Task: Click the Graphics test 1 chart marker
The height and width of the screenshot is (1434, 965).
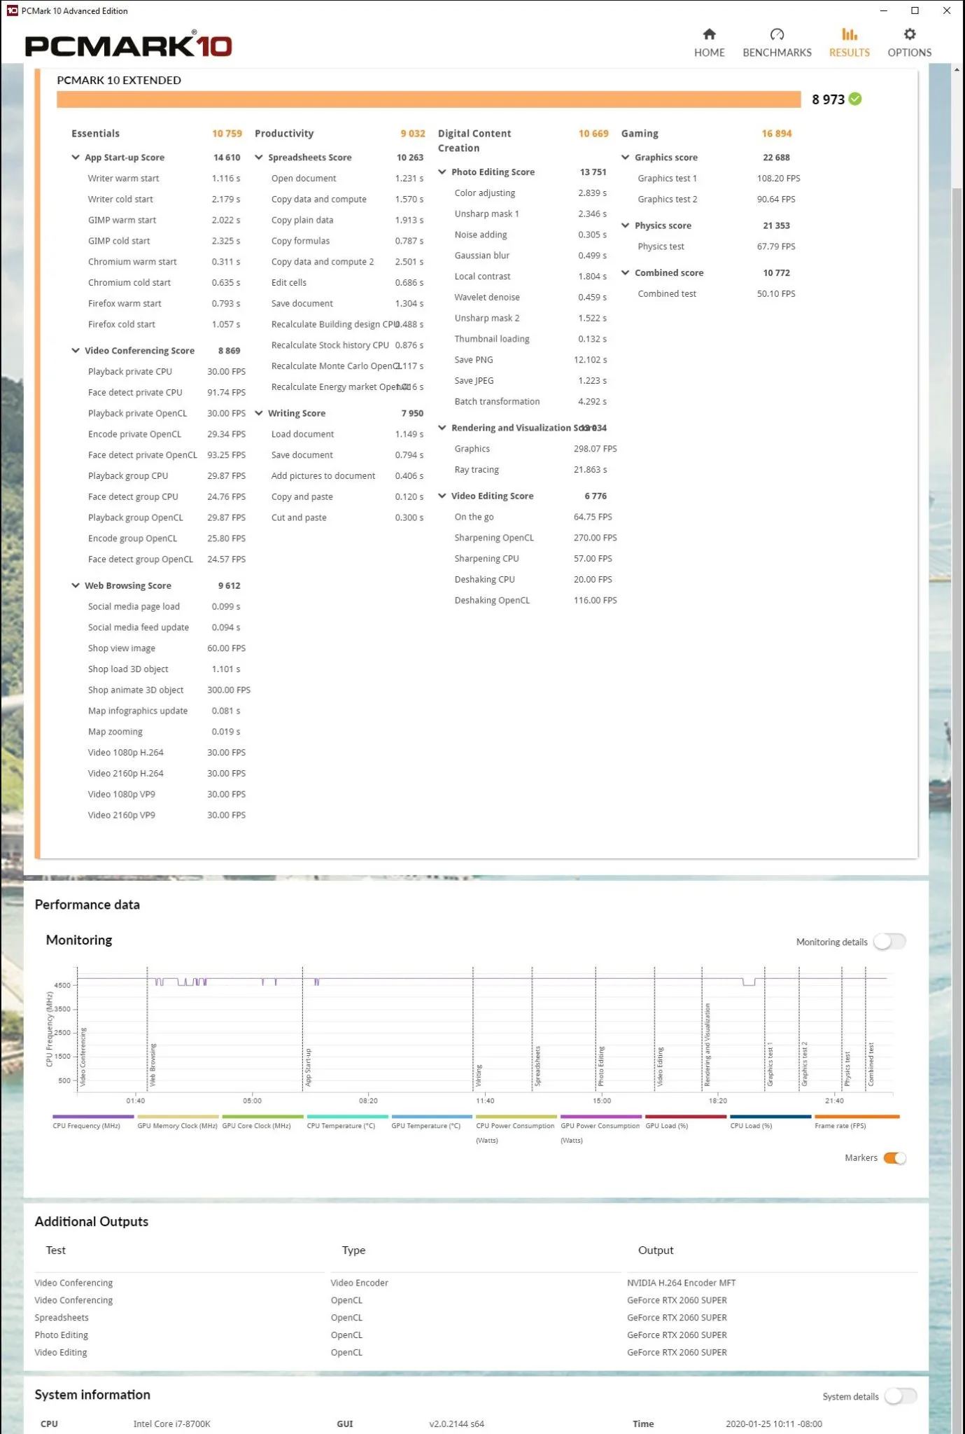Action: tap(770, 1064)
